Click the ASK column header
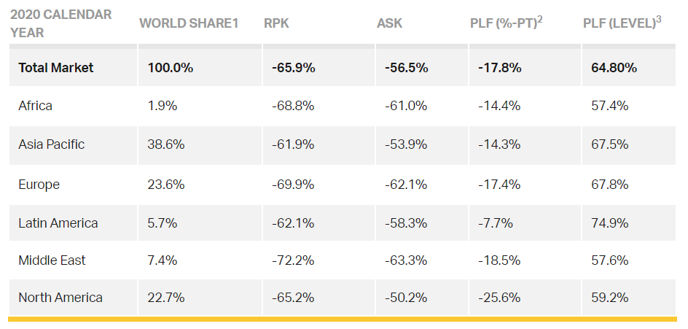Image resolution: width=688 pixels, height=329 pixels. click(389, 23)
